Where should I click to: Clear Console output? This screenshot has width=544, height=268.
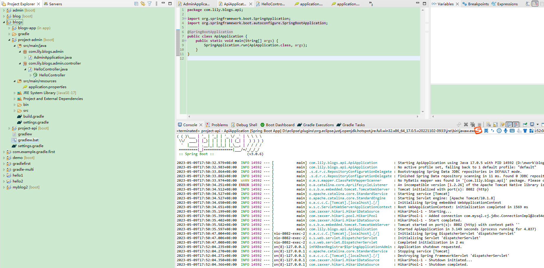[489, 124]
